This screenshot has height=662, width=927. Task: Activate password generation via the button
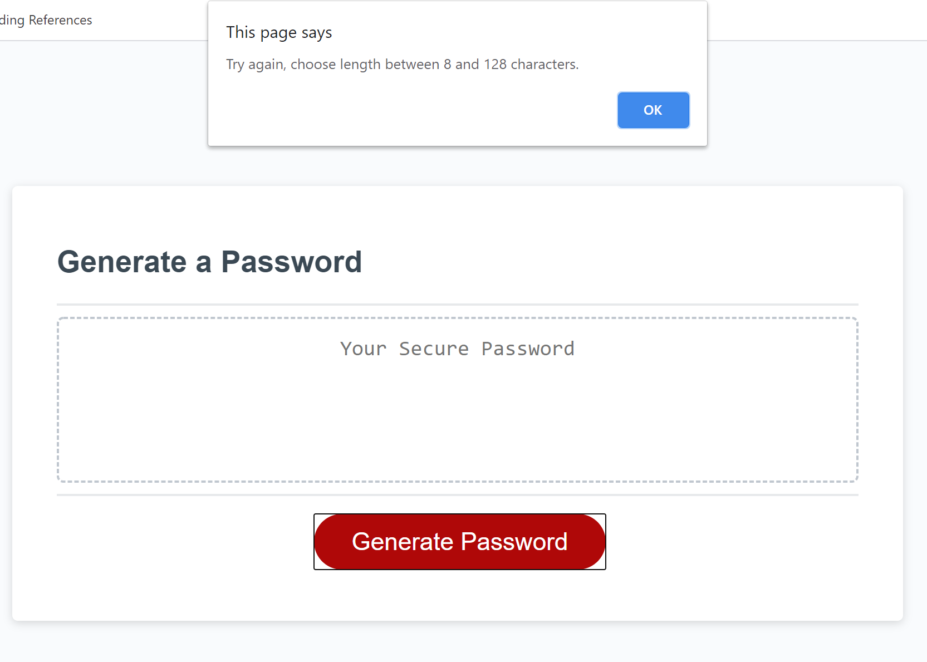(x=459, y=541)
